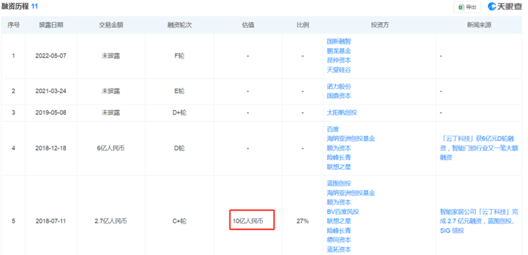Click 未披露 amount in E轮 row
528x255 pixels.
click(111, 91)
